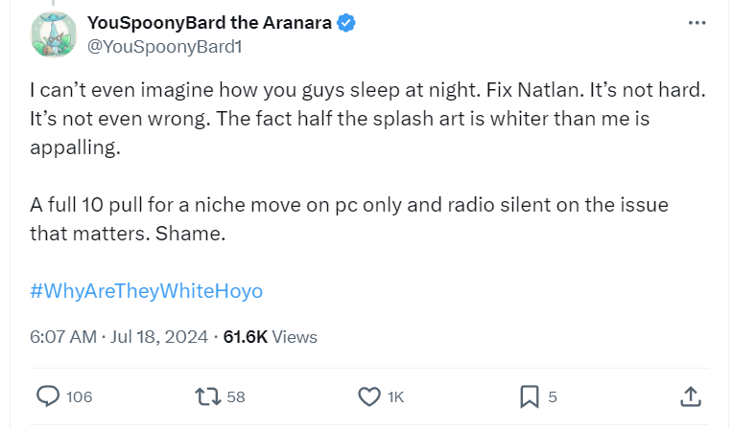Open the #WhyAreTheyWhiteHoyo hashtag
Viewport: 733px width, 429px height.
[x=147, y=291]
